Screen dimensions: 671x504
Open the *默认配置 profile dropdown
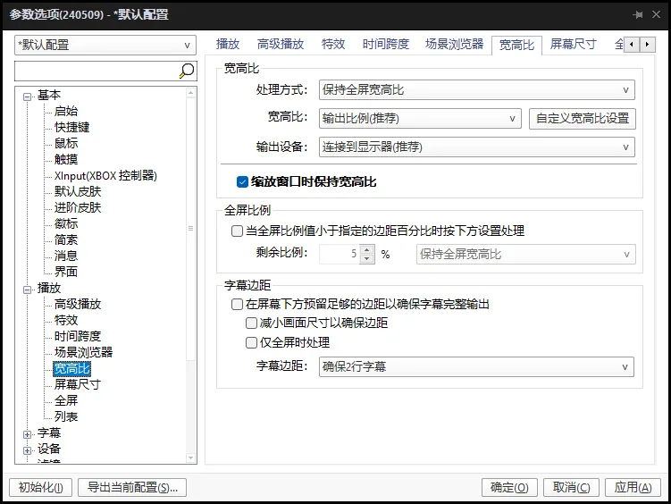pos(105,45)
